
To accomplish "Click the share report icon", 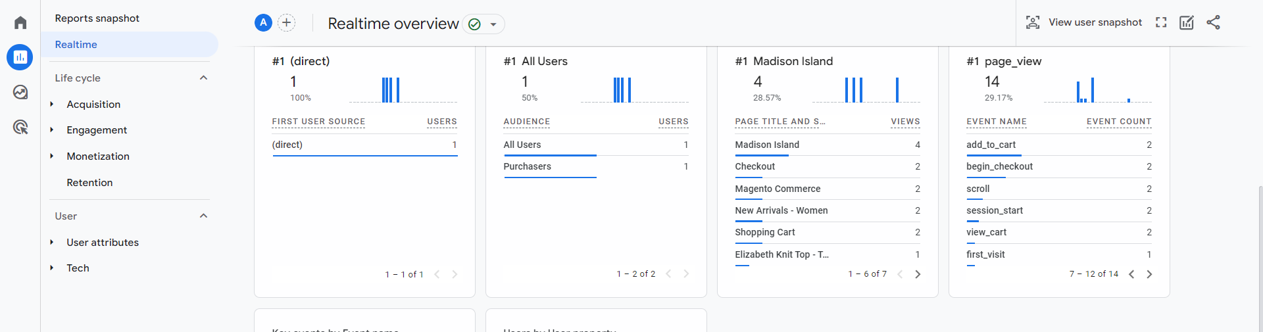I will [1213, 22].
